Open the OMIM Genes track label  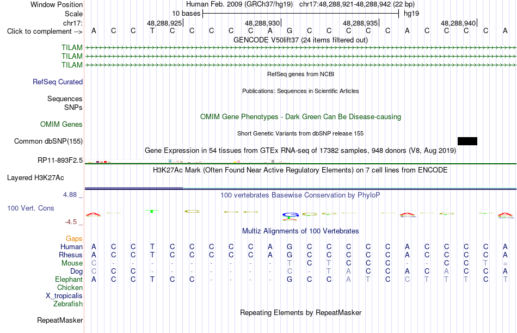[x=61, y=124]
